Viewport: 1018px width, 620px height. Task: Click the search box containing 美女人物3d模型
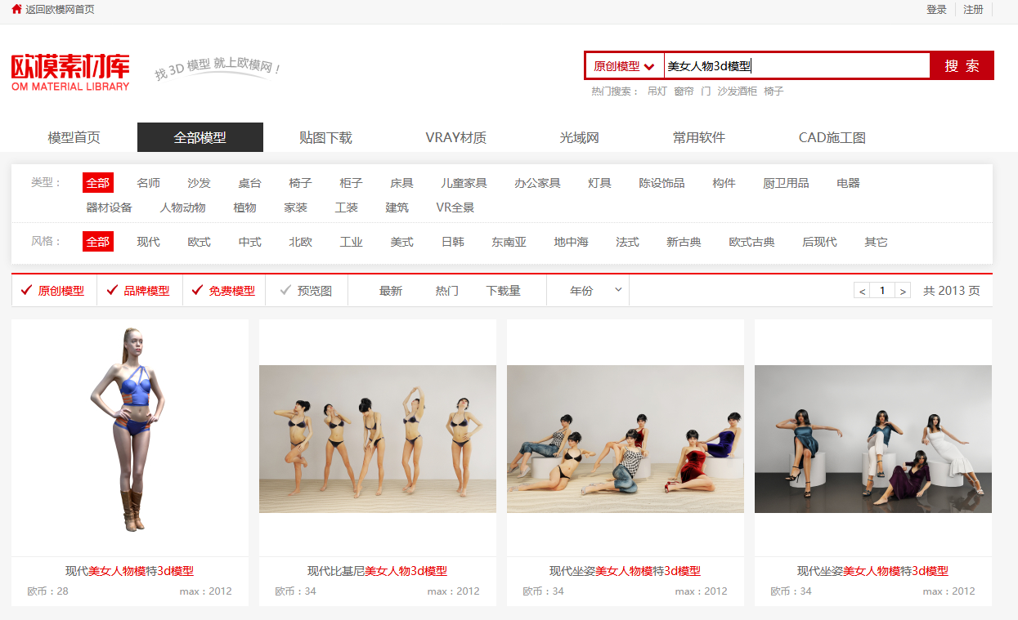pyautogui.click(x=796, y=66)
